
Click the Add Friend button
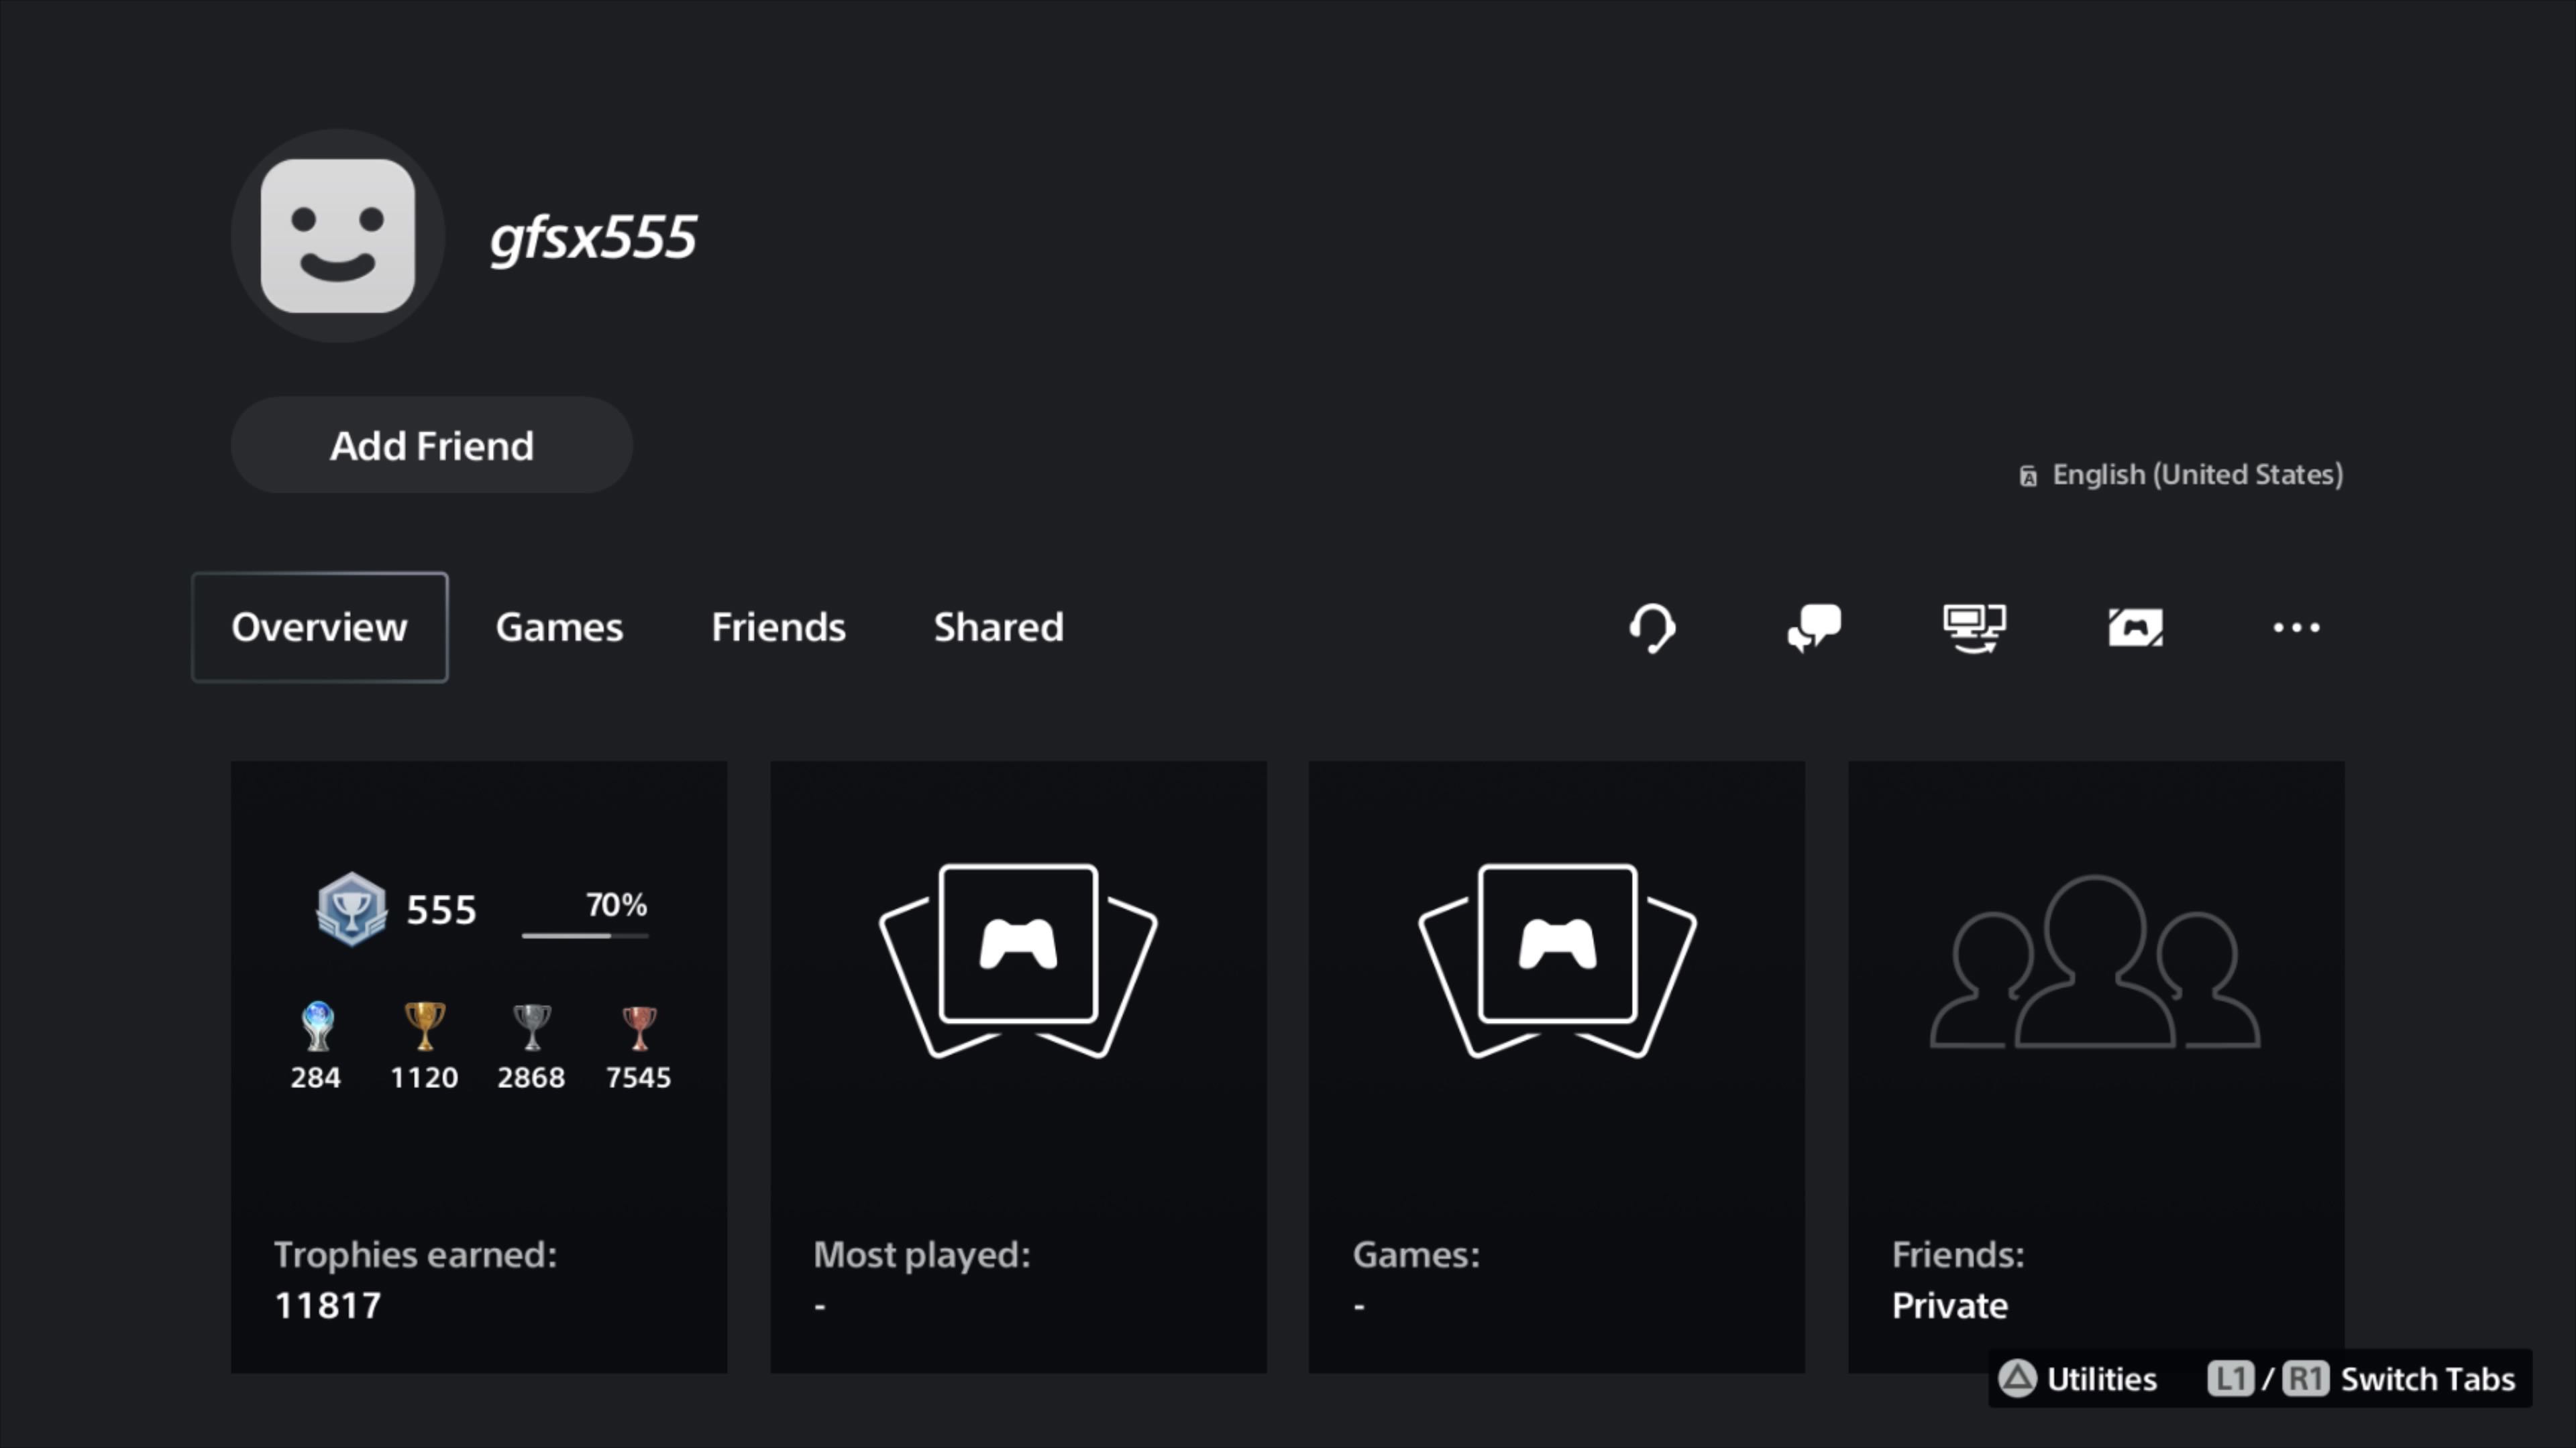(x=431, y=446)
